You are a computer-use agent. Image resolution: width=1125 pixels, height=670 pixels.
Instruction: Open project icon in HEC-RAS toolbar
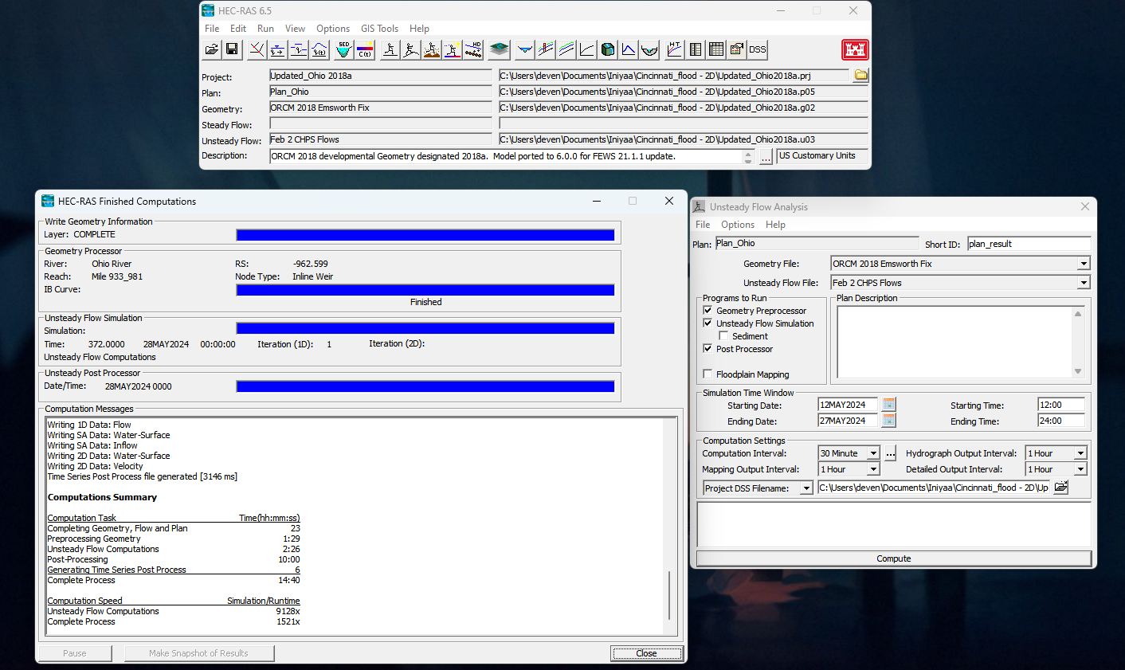click(x=211, y=49)
